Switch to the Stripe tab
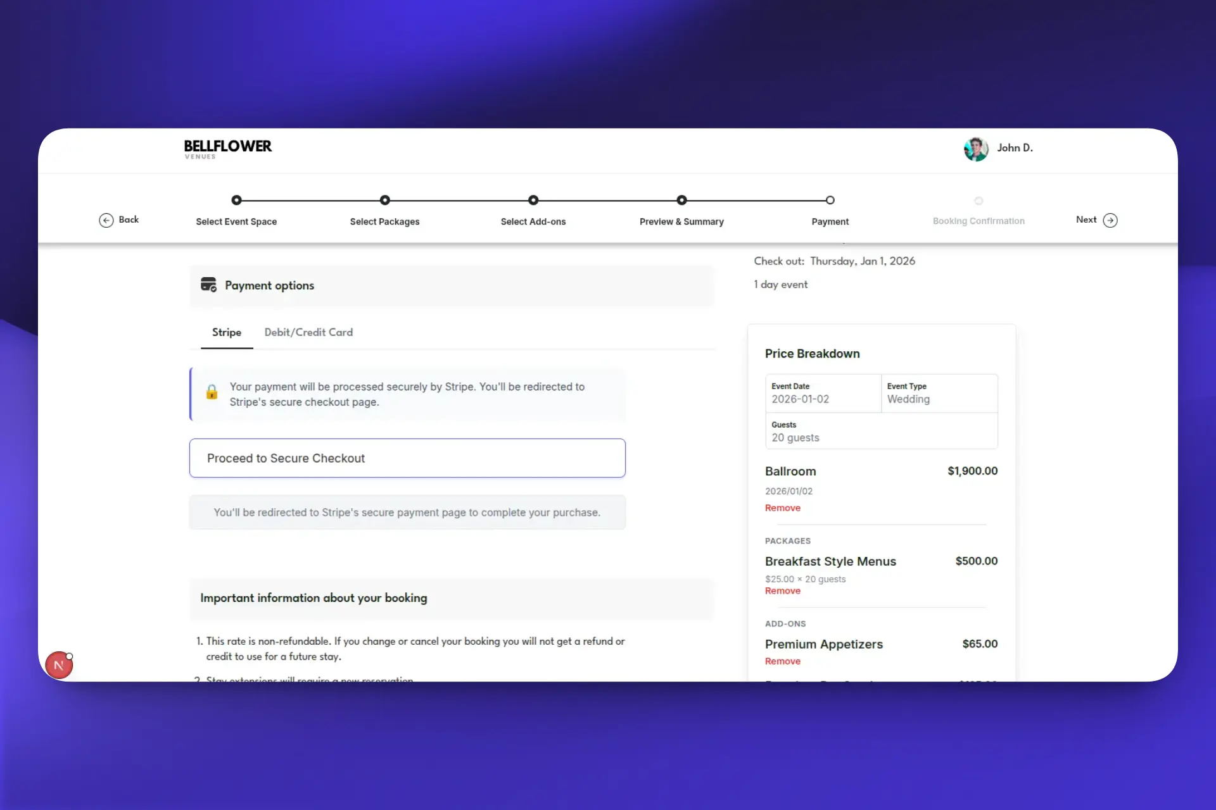 pyautogui.click(x=227, y=332)
